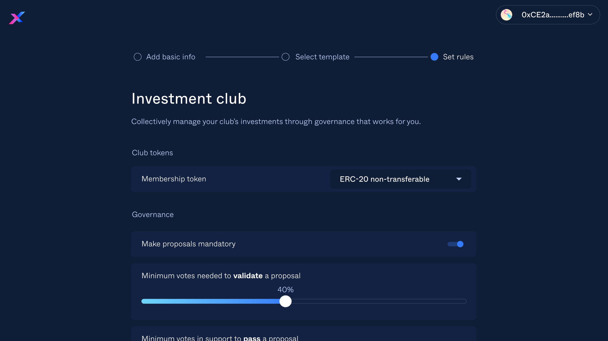Click the wallet address 0xCE2a...ef8b
Image resolution: width=608 pixels, height=341 pixels.
(553, 15)
